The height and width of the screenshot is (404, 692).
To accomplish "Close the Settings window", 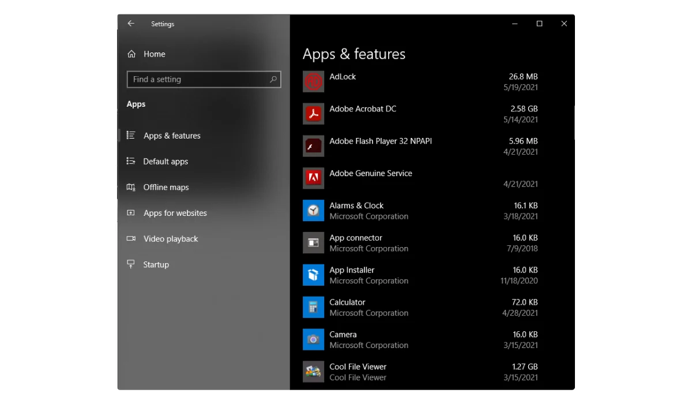I will click(x=564, y=24).
